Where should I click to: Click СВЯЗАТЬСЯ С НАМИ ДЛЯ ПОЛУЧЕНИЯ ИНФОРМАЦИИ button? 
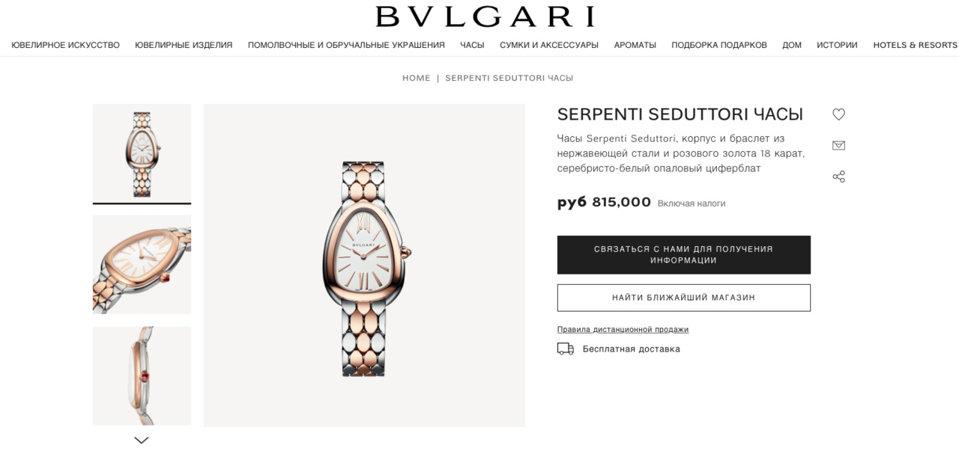point(684,255)
